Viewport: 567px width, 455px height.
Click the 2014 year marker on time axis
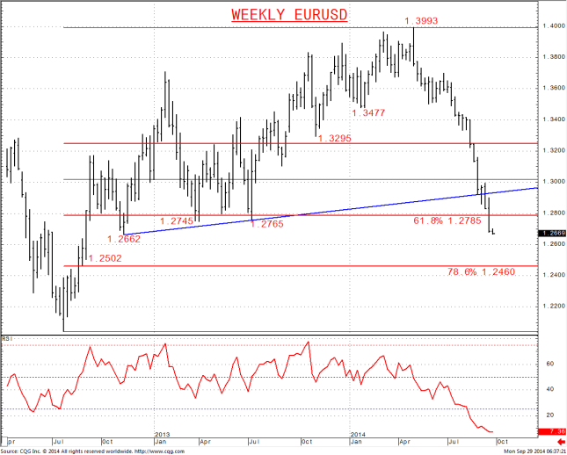(359, 435)
